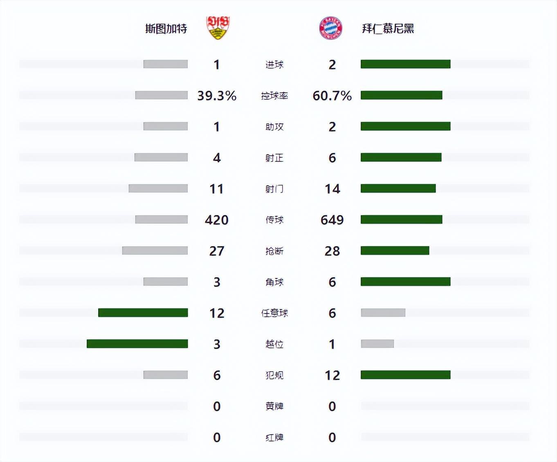Click the 红牌 stat label
Screen dimensions: 557x462
274,437
